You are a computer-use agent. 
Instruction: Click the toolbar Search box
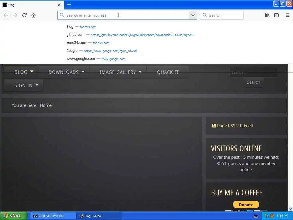pos(222,15)
